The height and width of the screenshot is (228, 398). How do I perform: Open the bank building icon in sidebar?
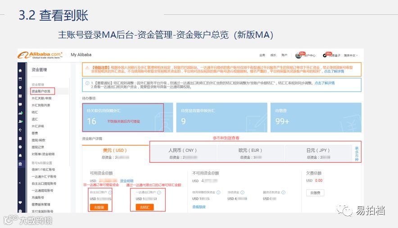pos(20,164)
